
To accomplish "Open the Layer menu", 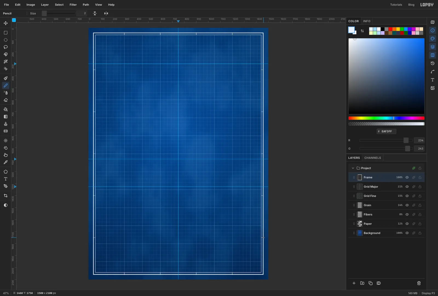I will [x=45, y=5].
